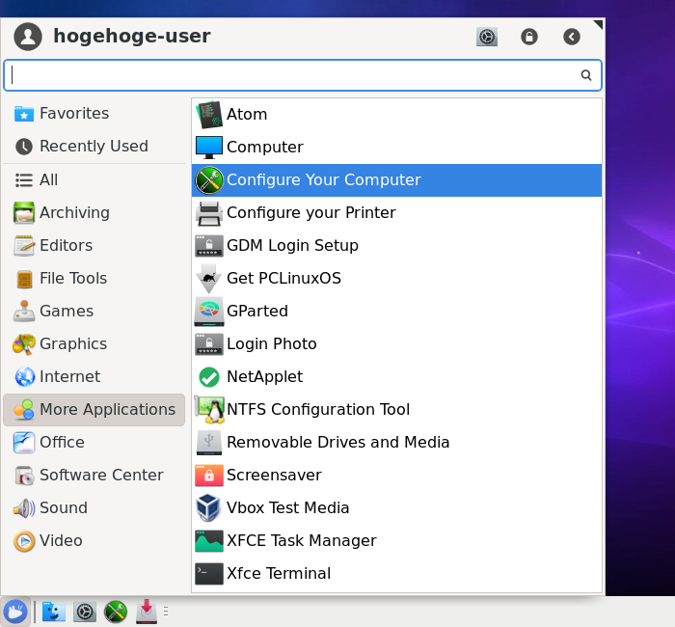Click the lock screen icon
675x627 pixels.
pyautogui.click(x=529, y=37)
